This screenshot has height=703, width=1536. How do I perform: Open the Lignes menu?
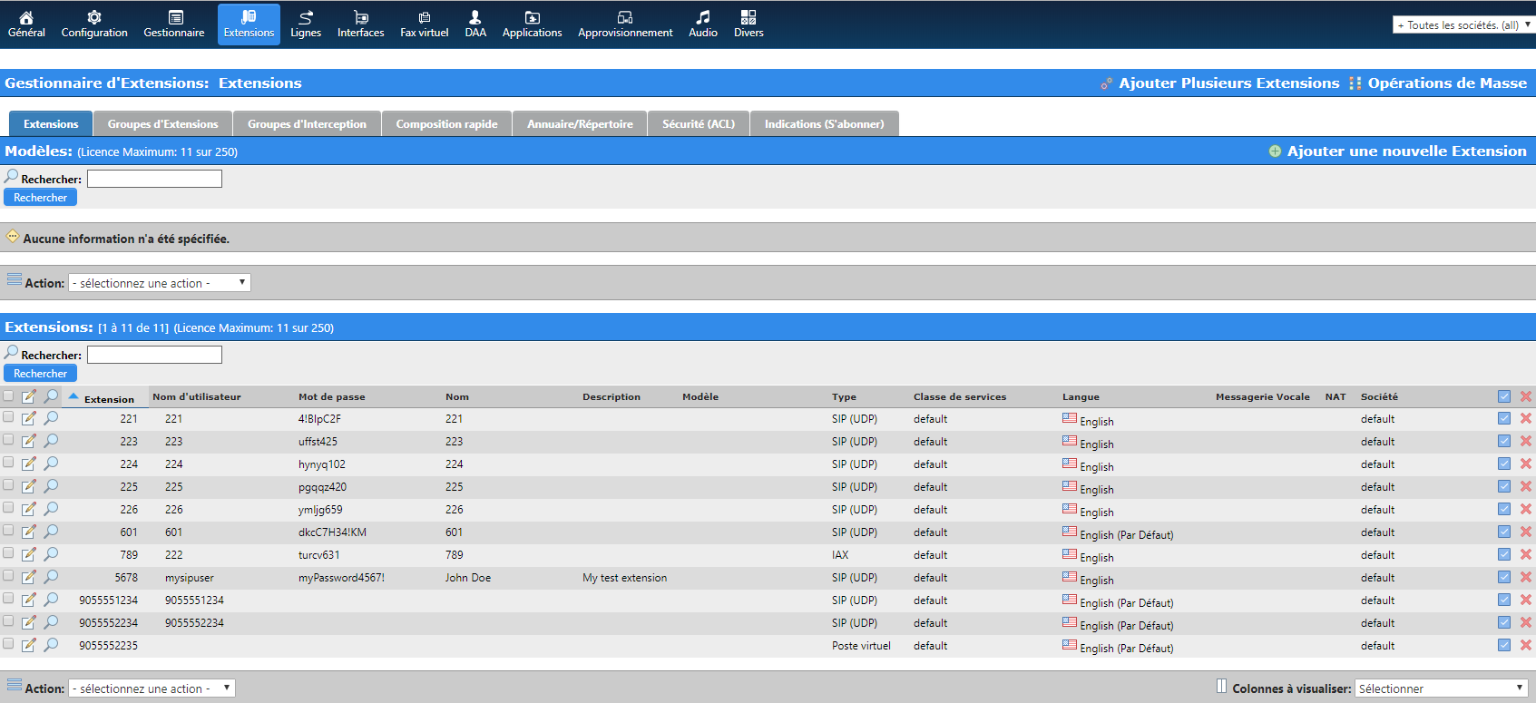click(x=306, y=24)
